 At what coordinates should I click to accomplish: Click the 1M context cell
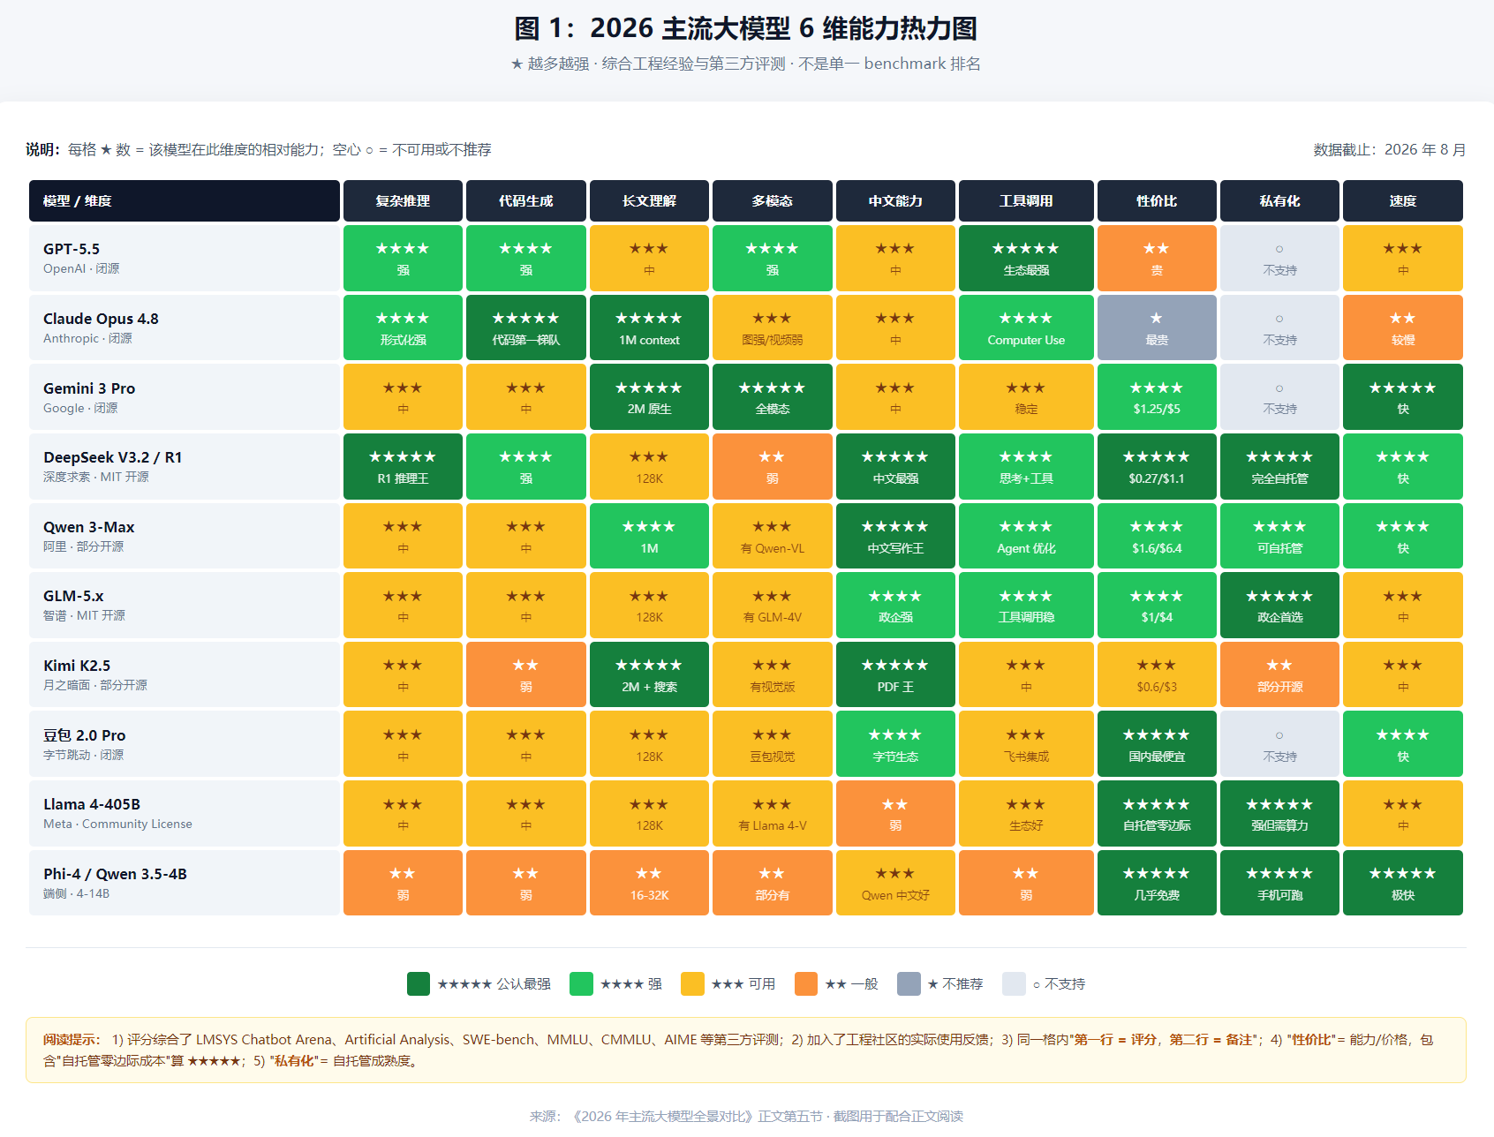pos(649,328)
